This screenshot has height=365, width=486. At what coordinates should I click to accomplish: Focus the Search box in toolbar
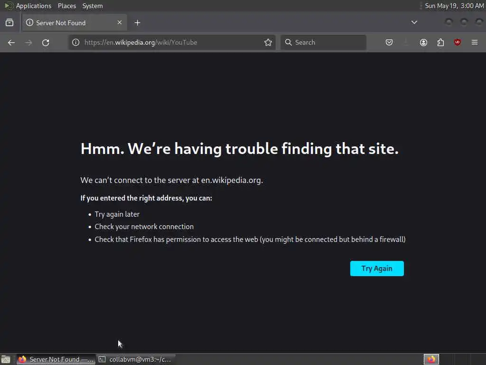[323, 42]
